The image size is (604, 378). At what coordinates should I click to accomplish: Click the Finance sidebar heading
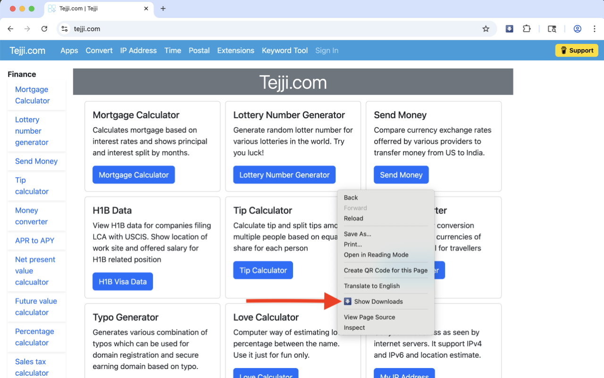[x=22, y=74]
